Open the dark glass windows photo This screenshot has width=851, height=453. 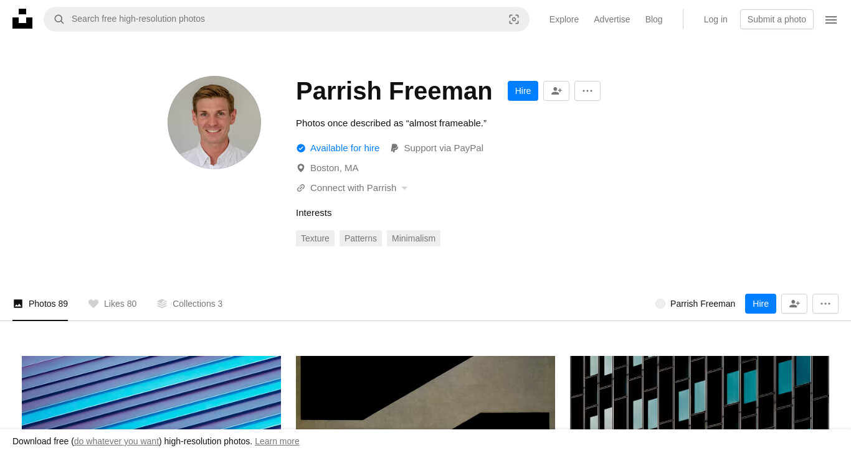(700, 393)
